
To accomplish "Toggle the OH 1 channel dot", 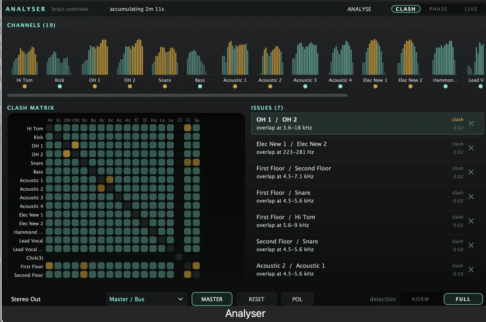I will pyautogui.click(x=95, y=86).
